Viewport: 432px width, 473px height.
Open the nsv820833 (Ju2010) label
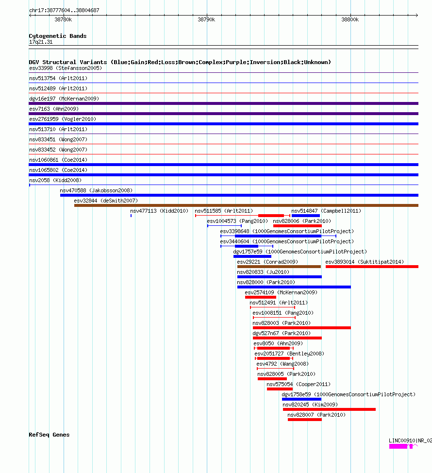coord(263,272)
